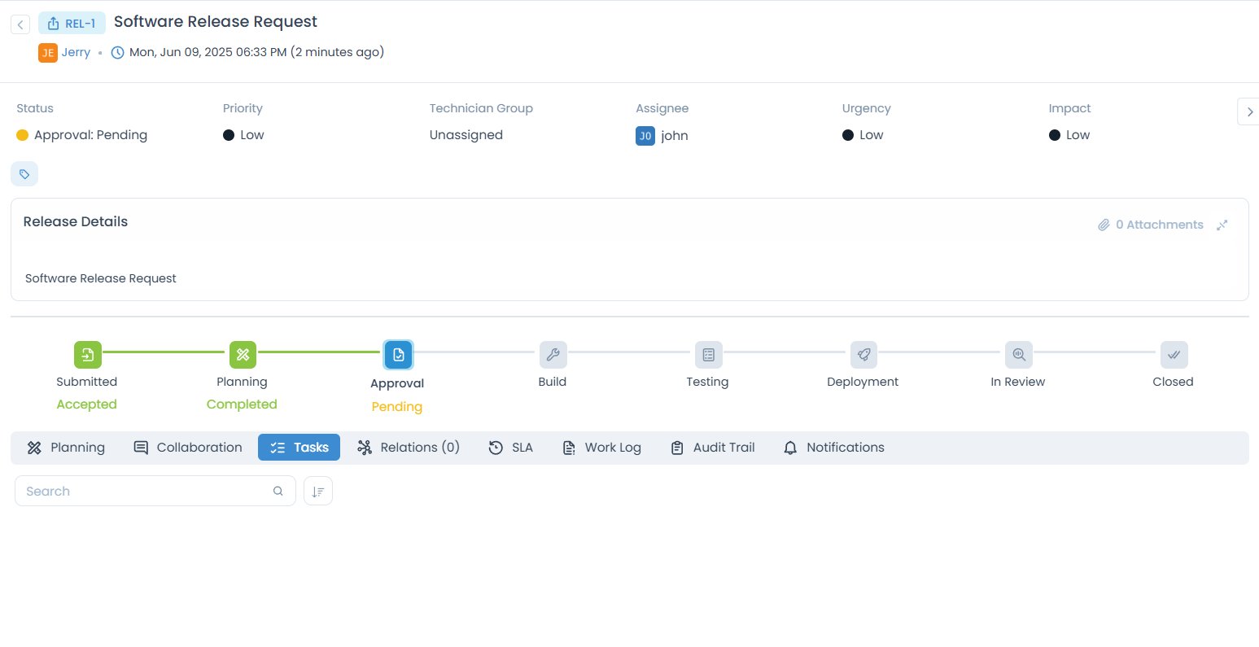Viewport: 1259px width, 647px height.
Task: Expand Release Details to fullscreen
Action: coord(1222,225)
